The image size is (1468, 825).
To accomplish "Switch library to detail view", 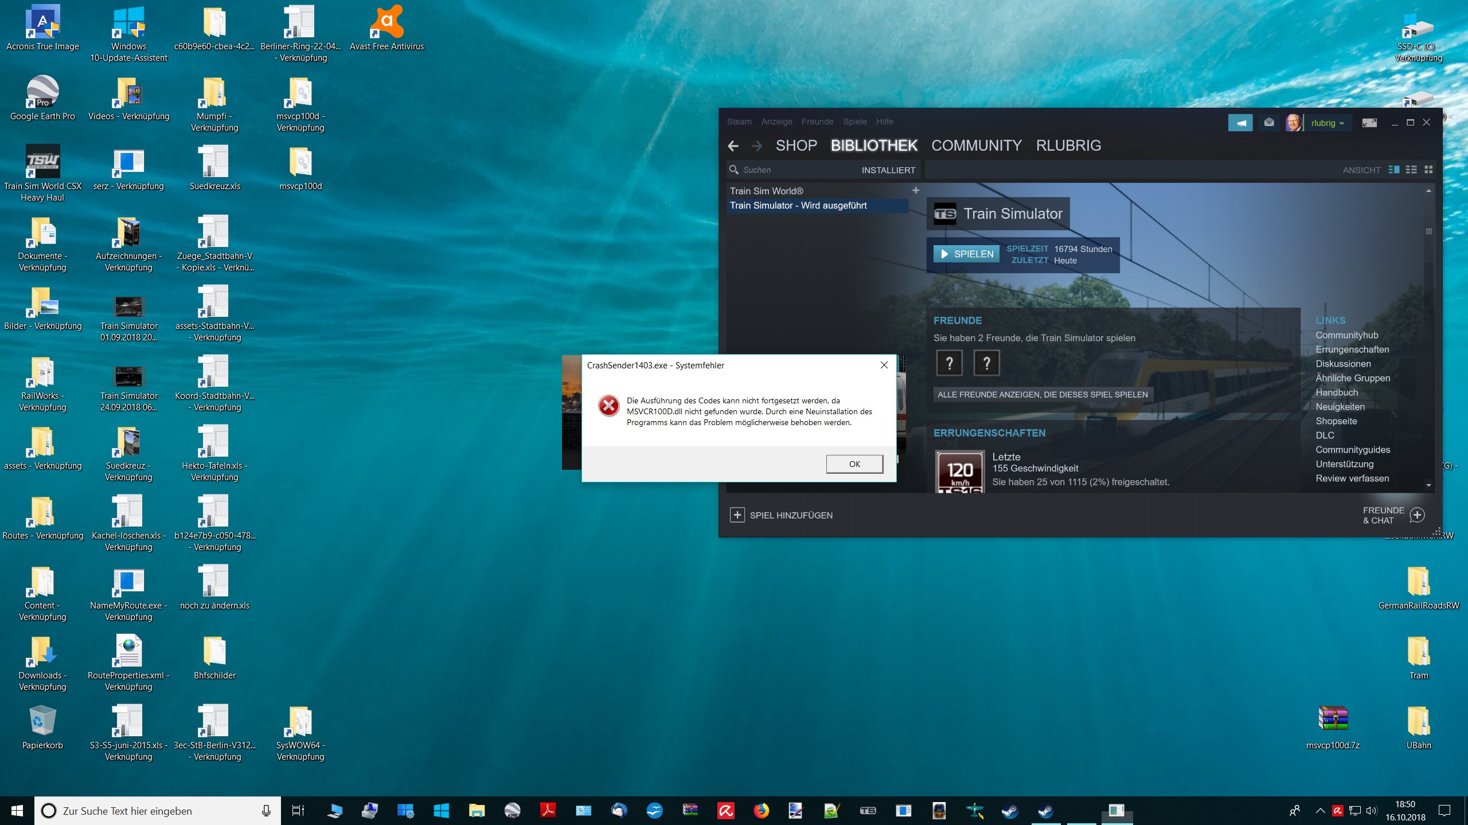I will tap(1394, 170).
